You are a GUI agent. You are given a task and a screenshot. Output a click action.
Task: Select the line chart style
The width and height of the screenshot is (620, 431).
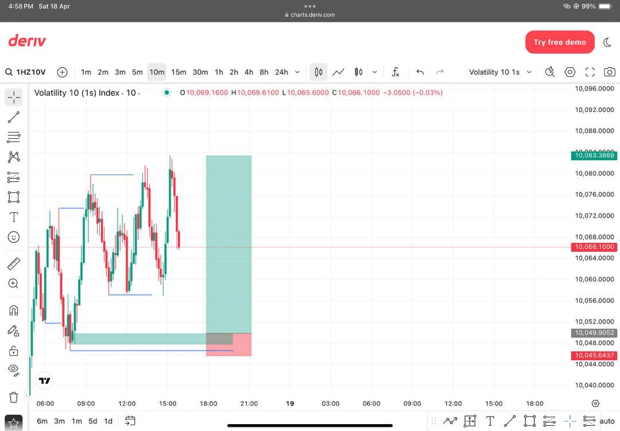(338, 72)
